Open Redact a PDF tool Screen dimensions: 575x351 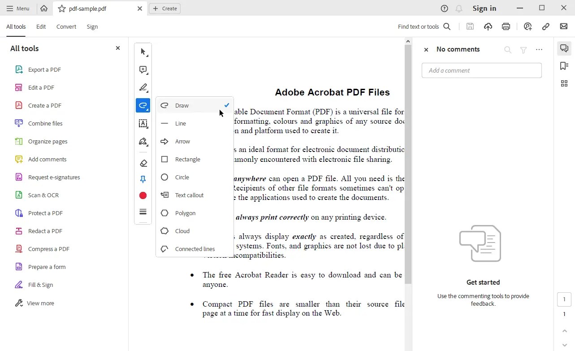pyautogui.click(x=39, y=231)
